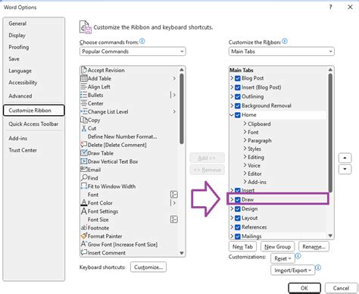Click the New Group button
Image resolution: width=359 pixels, height=294 pixels.
click(277, 247)
